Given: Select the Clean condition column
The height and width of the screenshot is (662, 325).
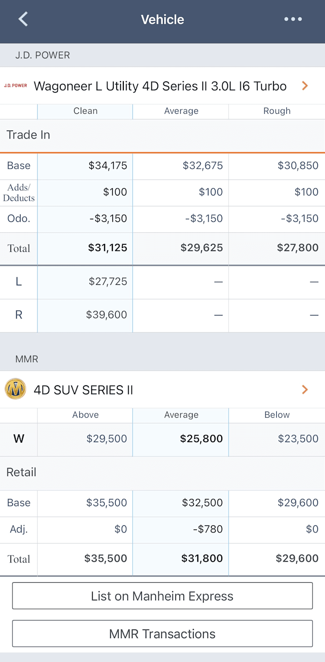Looking at the screenshot, I should coord(86,111).
